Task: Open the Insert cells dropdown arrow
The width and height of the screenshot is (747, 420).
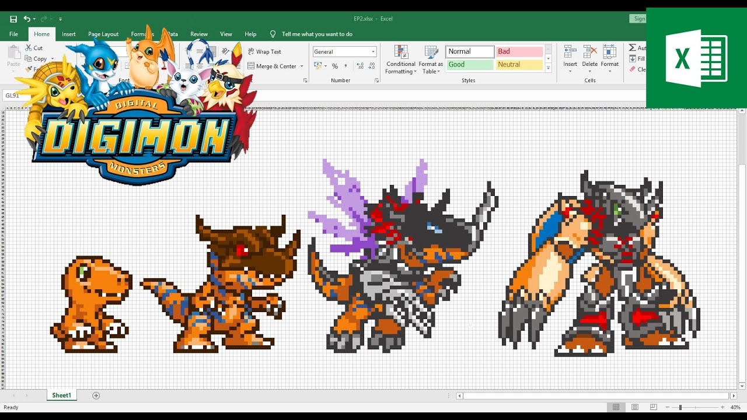Action: [570, 71]
